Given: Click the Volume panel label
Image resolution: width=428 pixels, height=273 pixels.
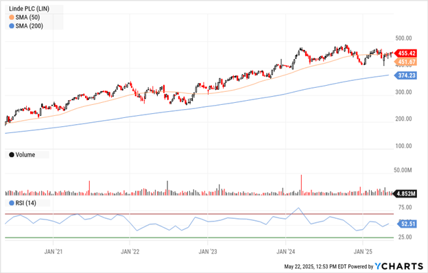Looking at the screenshot, I should coord(25,155).
